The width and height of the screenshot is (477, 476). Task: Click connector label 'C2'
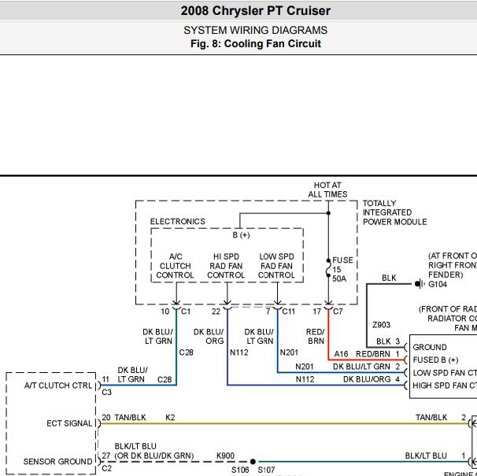point(106,468)
